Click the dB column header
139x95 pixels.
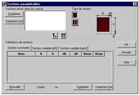[64, 54]
